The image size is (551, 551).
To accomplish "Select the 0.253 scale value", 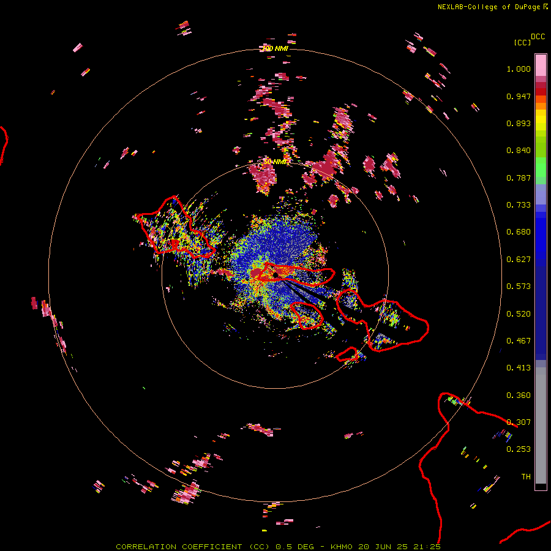I will coord(519,449).
